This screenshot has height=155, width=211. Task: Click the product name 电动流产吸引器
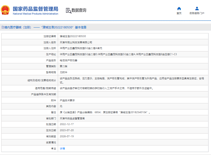point(68,60)
